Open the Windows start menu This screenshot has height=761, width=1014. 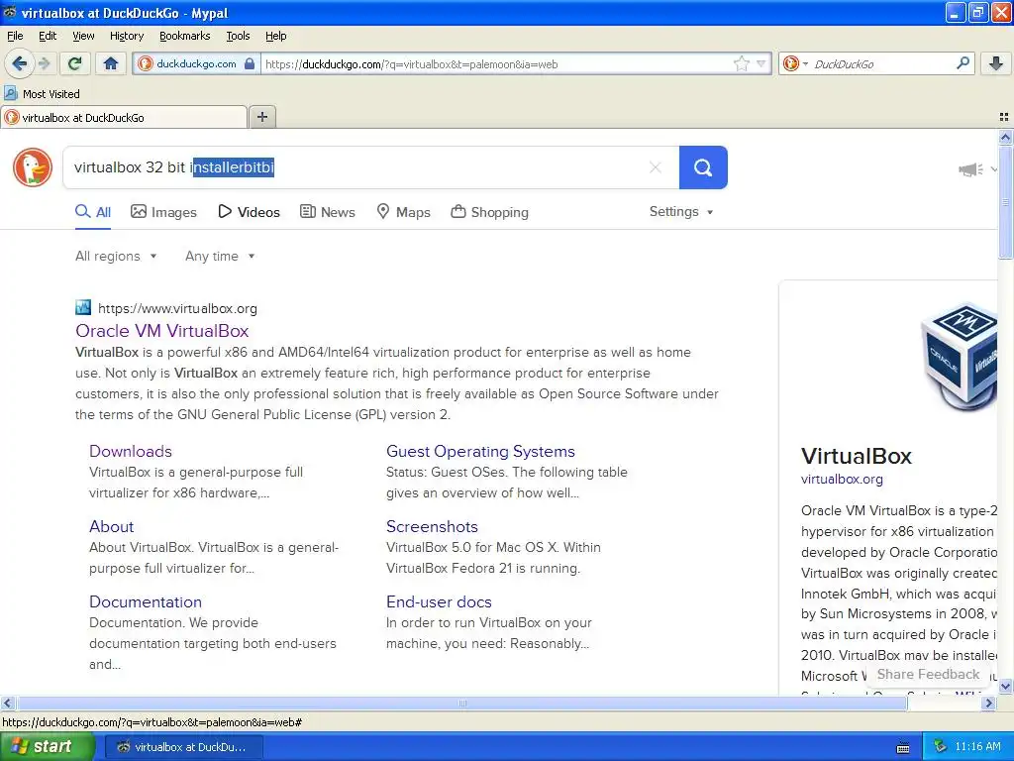click(x=48, y=746)
